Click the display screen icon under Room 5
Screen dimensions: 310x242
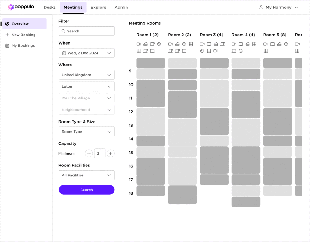point(272,44)
